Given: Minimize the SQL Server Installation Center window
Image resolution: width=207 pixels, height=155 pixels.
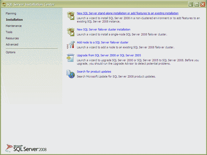Looking at the screenshot, I should 191,4.
